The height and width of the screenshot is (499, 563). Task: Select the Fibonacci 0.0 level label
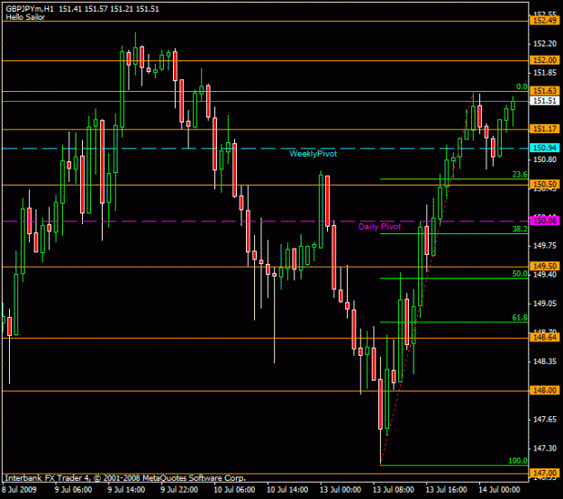click(522, 86)
